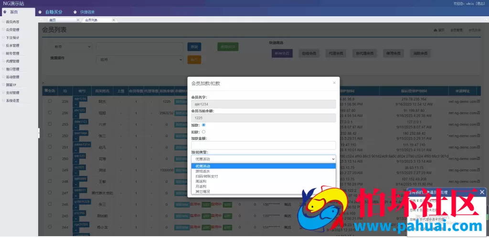Select the 加款 radio button
Screen dimensions: 489x238
203,125
